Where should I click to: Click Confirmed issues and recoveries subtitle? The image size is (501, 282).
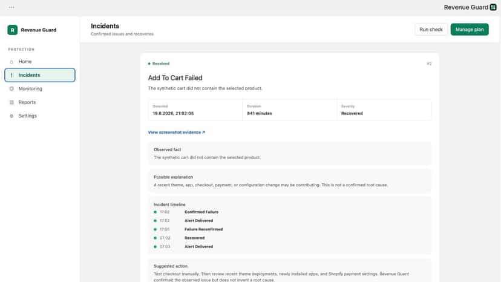[x=122, y=34]
